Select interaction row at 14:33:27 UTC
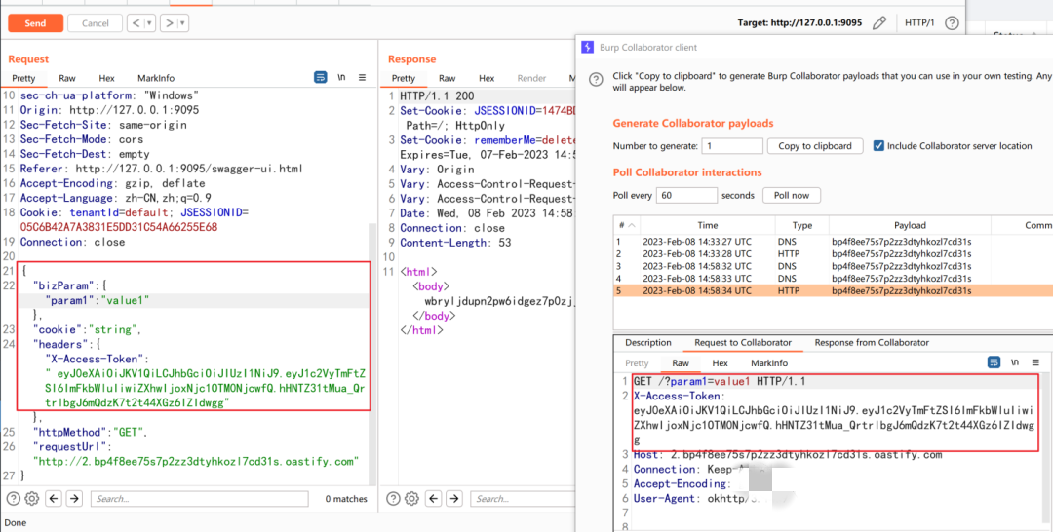The width and height of the screenshot is (1053, 532). click(833, 242)
